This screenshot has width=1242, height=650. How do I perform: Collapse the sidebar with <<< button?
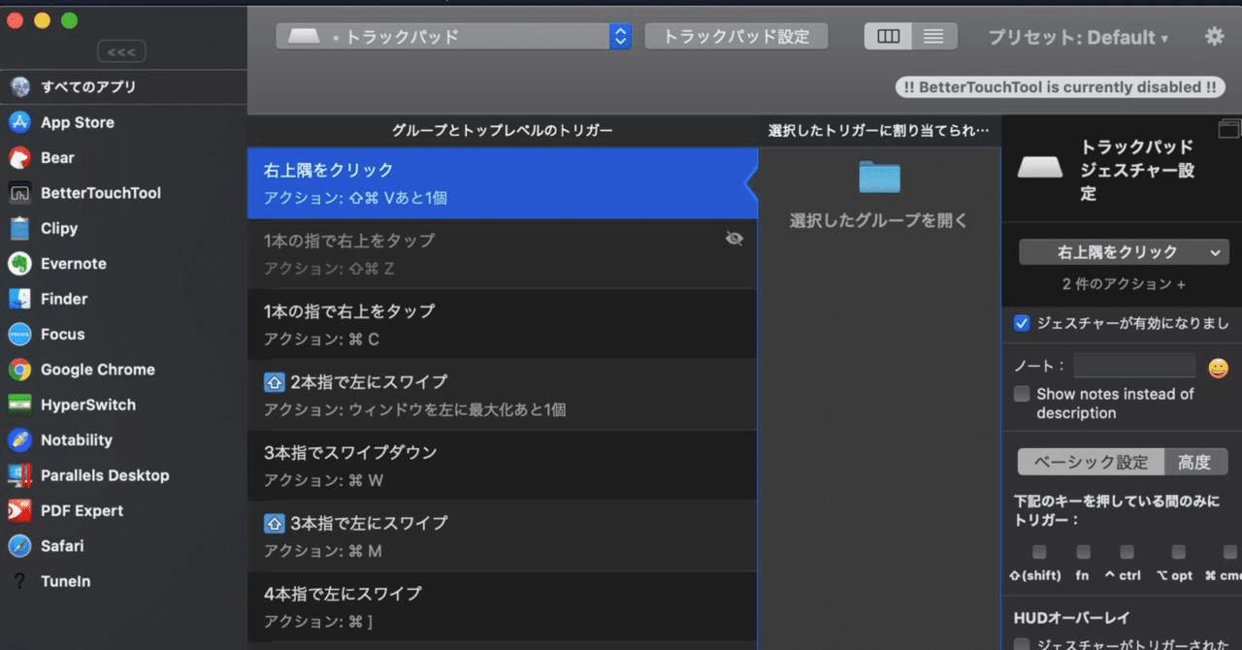(122, 51)
